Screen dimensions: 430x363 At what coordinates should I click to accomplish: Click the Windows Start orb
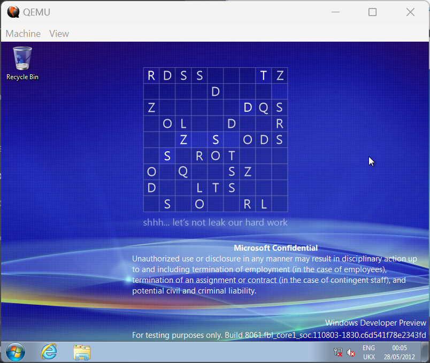(16, 352)
